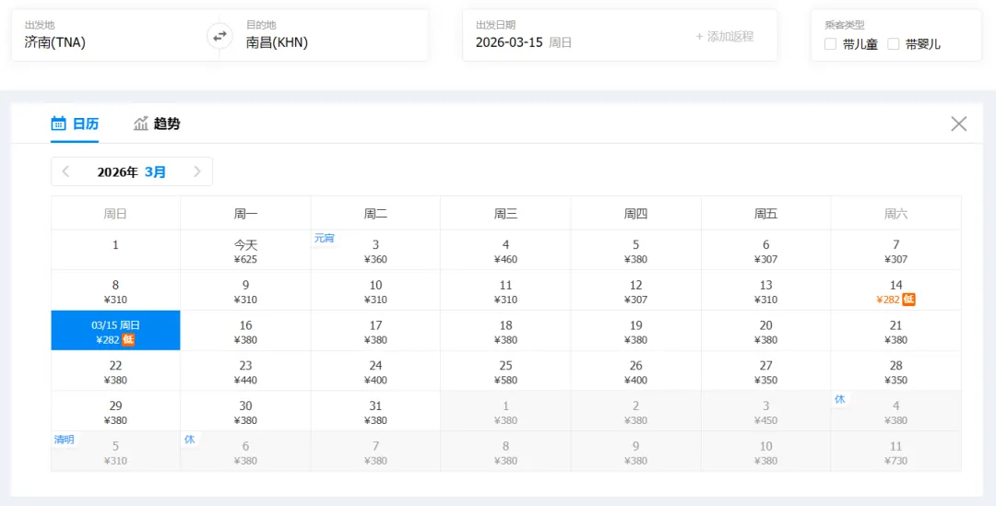Open the 出发地 济南(TNA) field

click(115, 36)
